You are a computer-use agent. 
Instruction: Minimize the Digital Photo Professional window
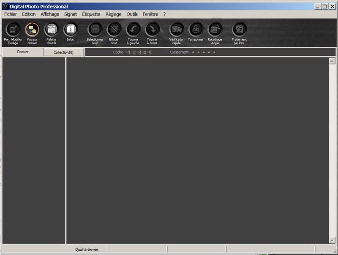coord(318,6)
